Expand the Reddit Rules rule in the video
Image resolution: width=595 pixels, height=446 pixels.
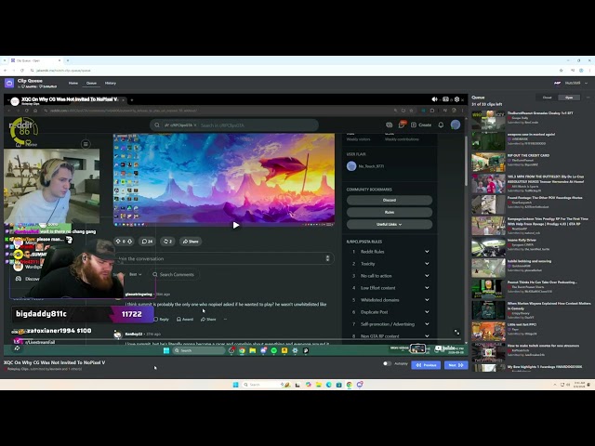(x=427, y=252)
